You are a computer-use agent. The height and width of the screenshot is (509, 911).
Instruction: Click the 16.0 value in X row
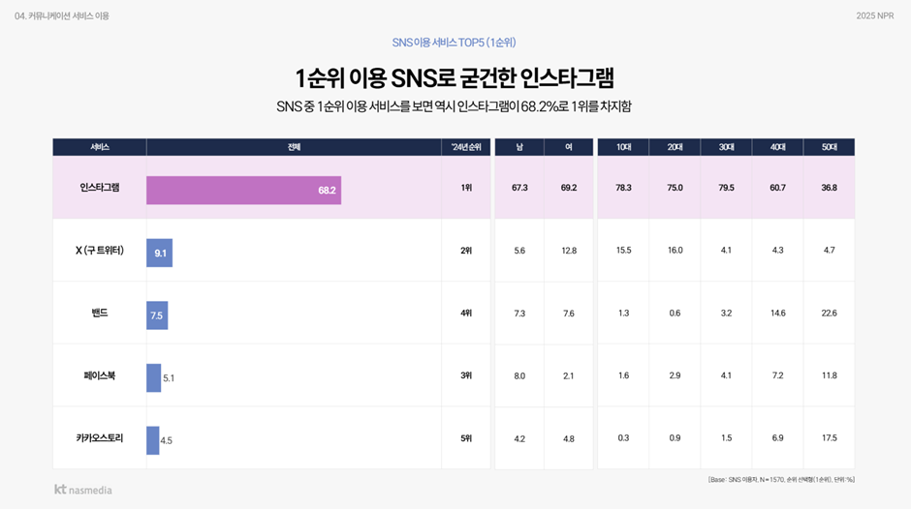[x=675, y=251]
